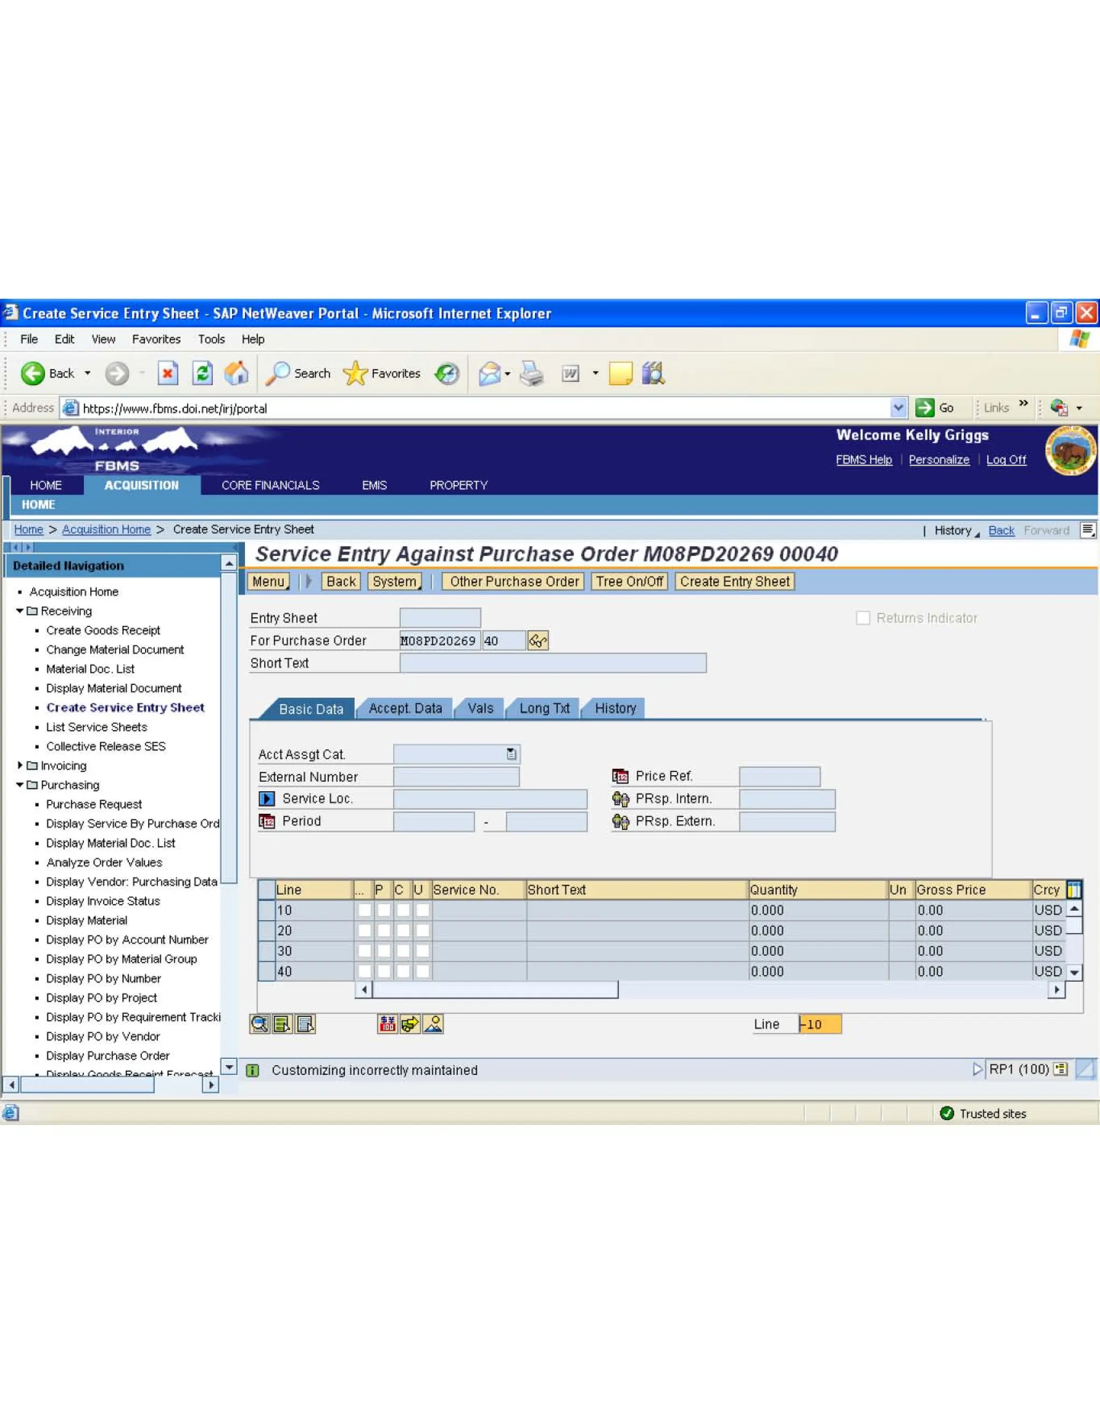This screenshot has height=1423, width=1100.
Task: Check the U box in line 40
Action: [423, 971]
